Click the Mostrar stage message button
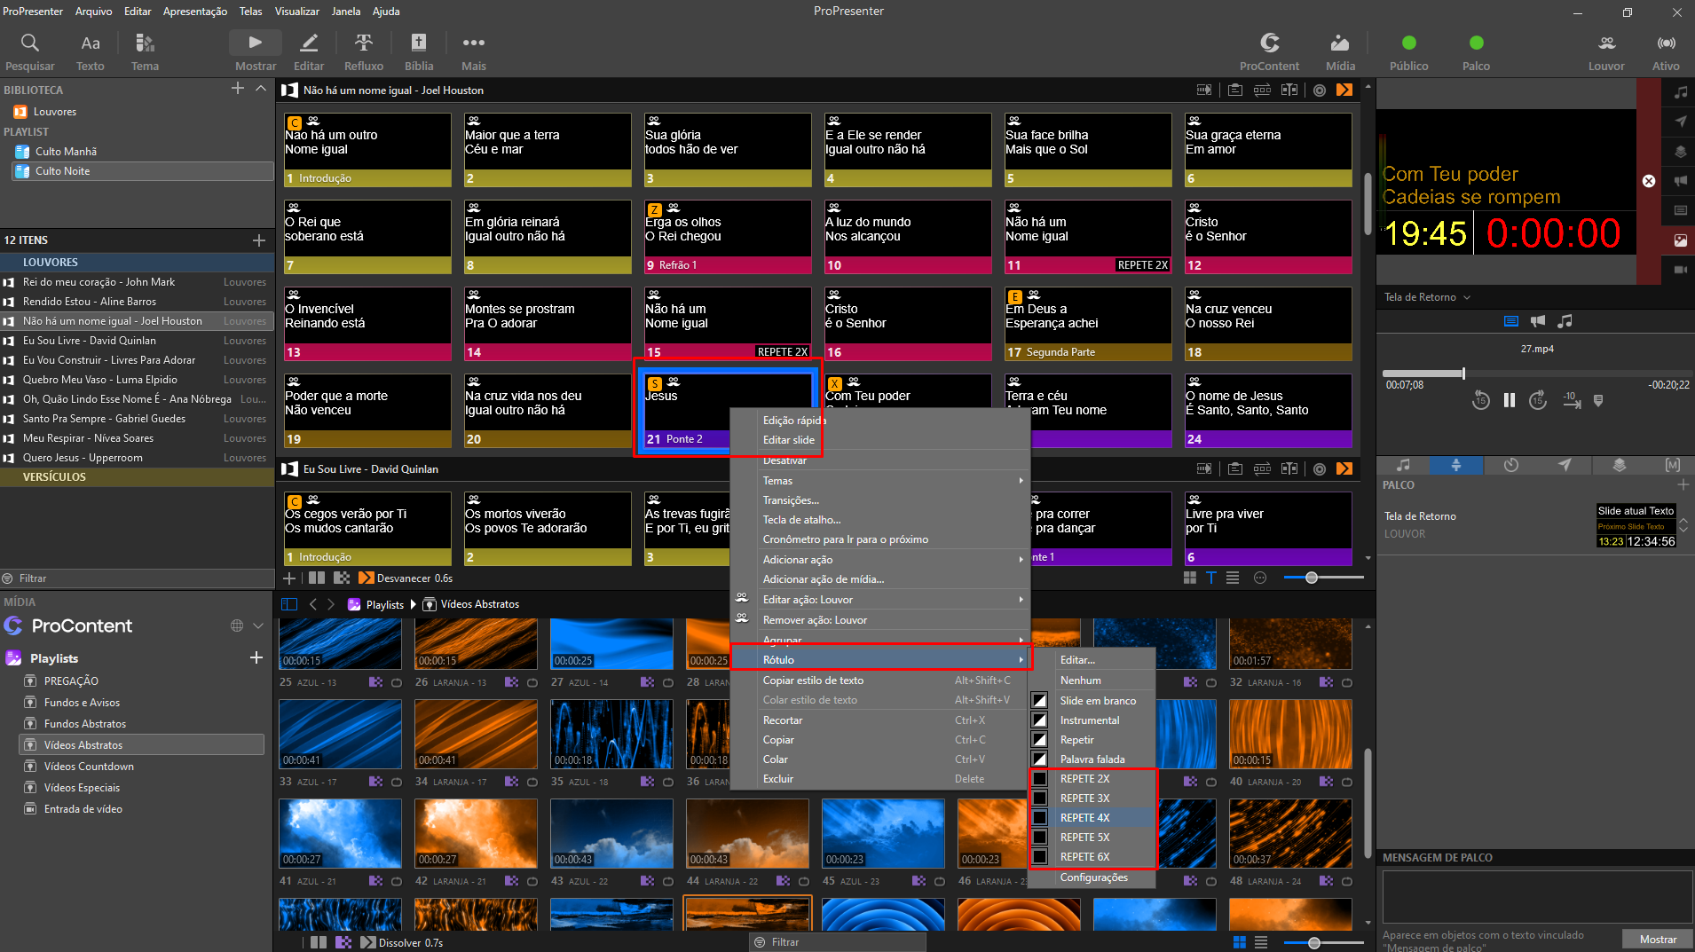Viewport: 1695px width, 952px height. click(1658, 939)
